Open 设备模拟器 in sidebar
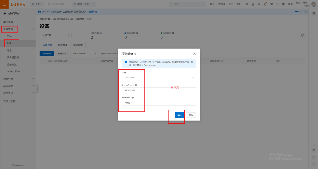 [13, 57]
